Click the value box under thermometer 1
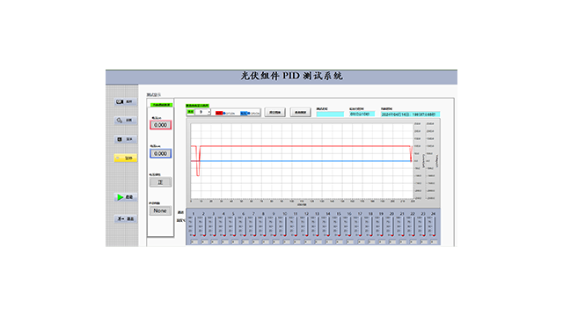The image size is (563, 317). 194,242
